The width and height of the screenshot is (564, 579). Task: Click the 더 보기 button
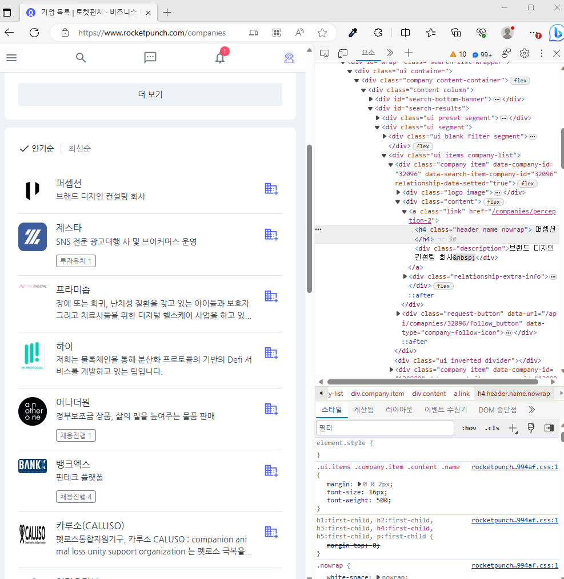click(x=150, y=94)
